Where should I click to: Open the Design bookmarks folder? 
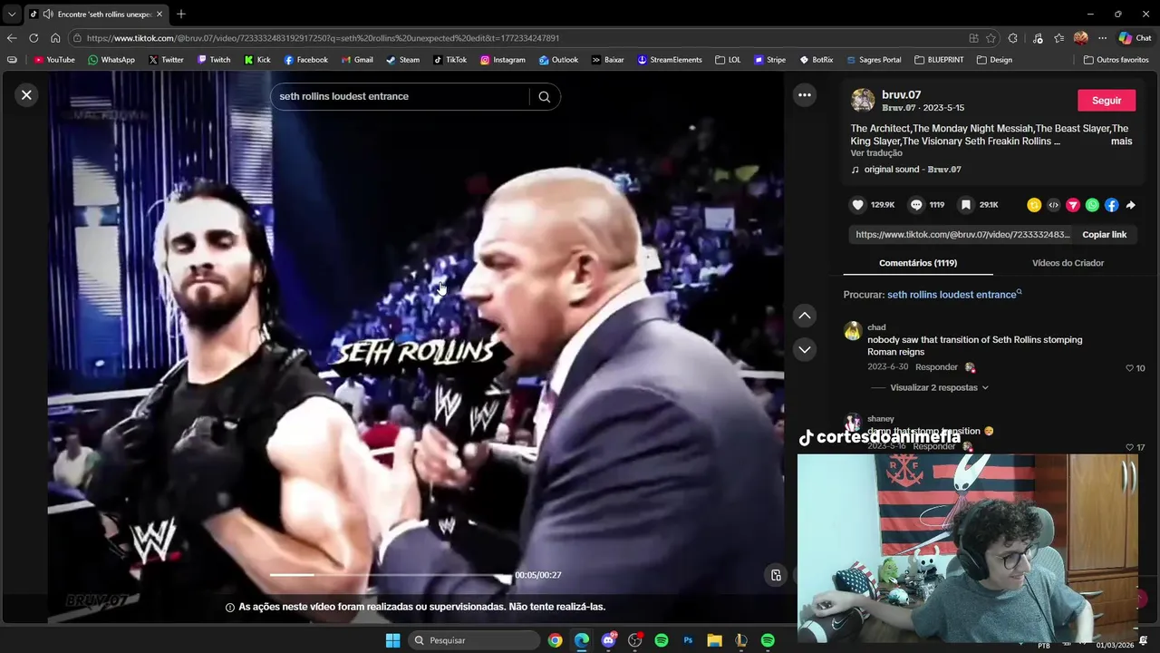coord(994,60)
